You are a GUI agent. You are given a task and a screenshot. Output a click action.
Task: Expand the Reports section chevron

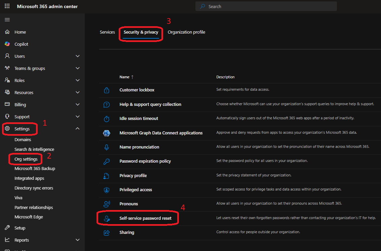[78, 240]
